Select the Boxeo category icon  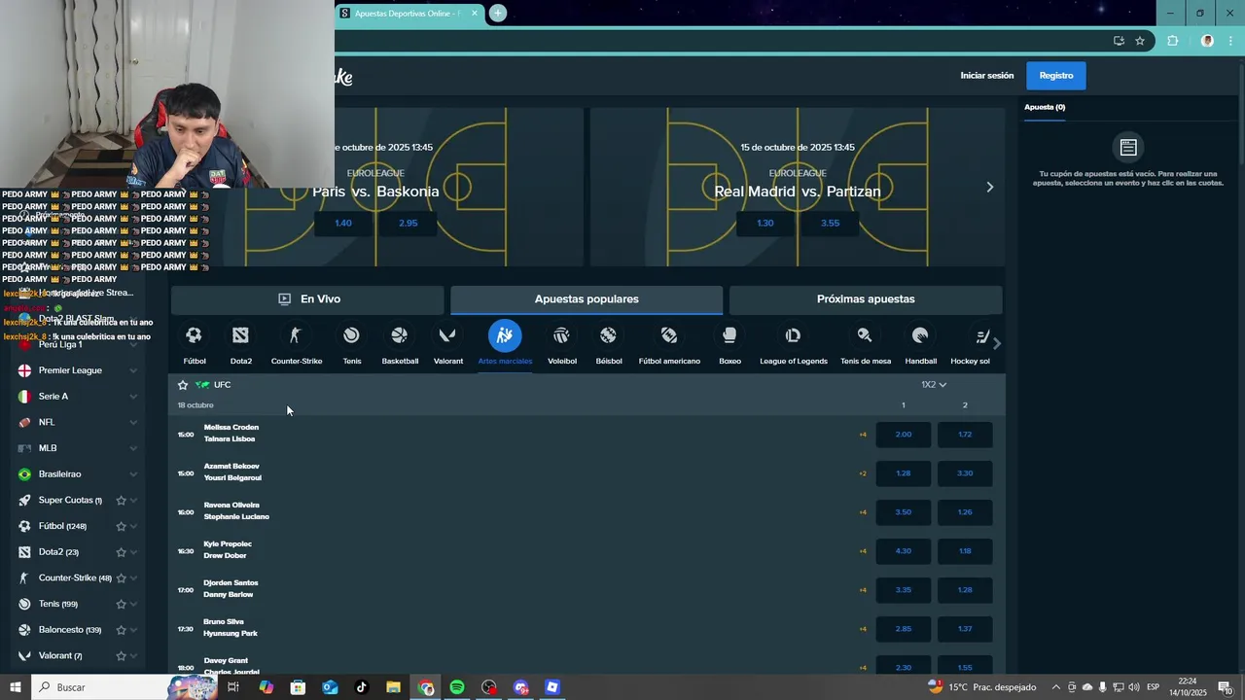729,335
